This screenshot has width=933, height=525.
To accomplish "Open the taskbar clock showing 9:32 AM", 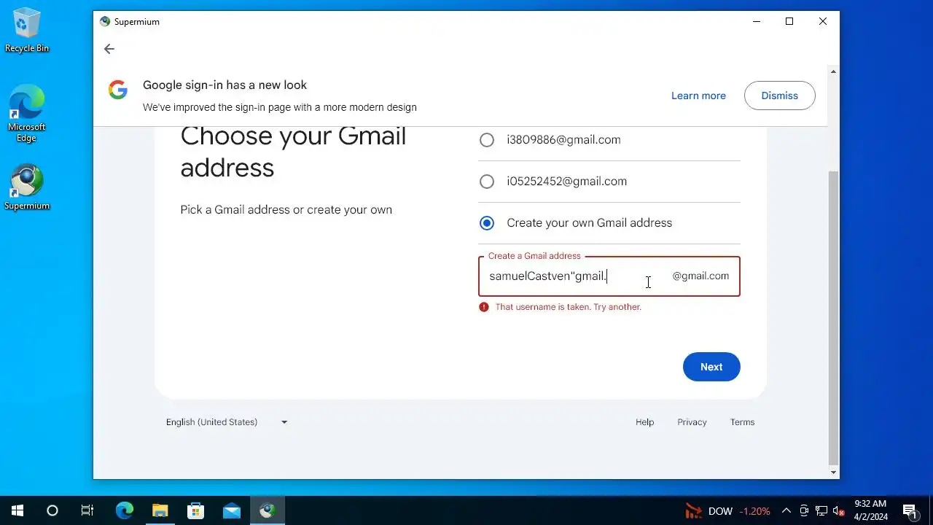I will pyautogui.click(x=870, y=510).
